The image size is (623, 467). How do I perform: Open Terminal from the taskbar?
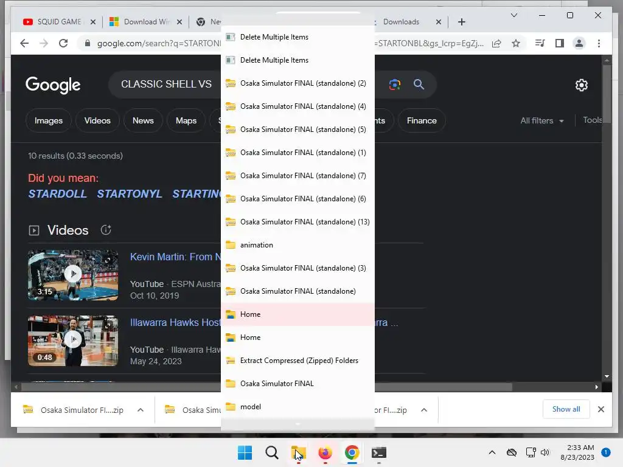coord(378,452)
